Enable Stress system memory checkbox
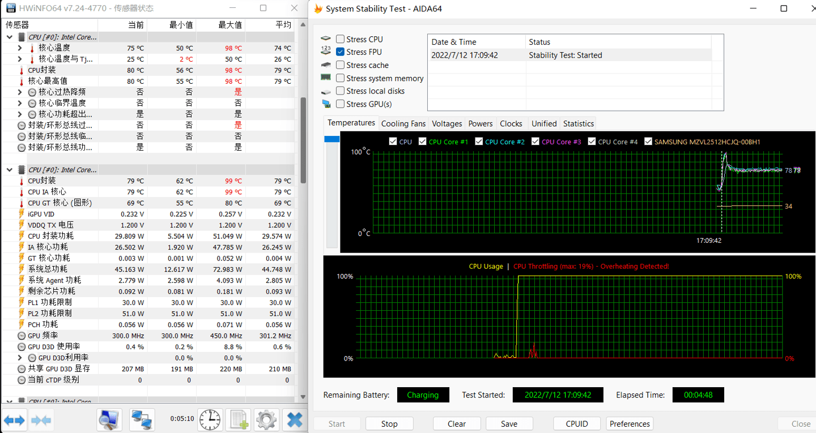Screen dimensions: 816x433 tap(340, 78)
